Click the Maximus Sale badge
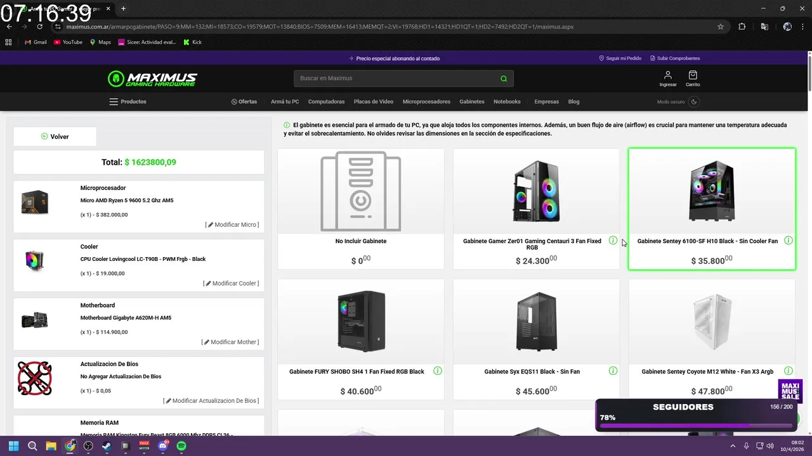 (790, 391)
